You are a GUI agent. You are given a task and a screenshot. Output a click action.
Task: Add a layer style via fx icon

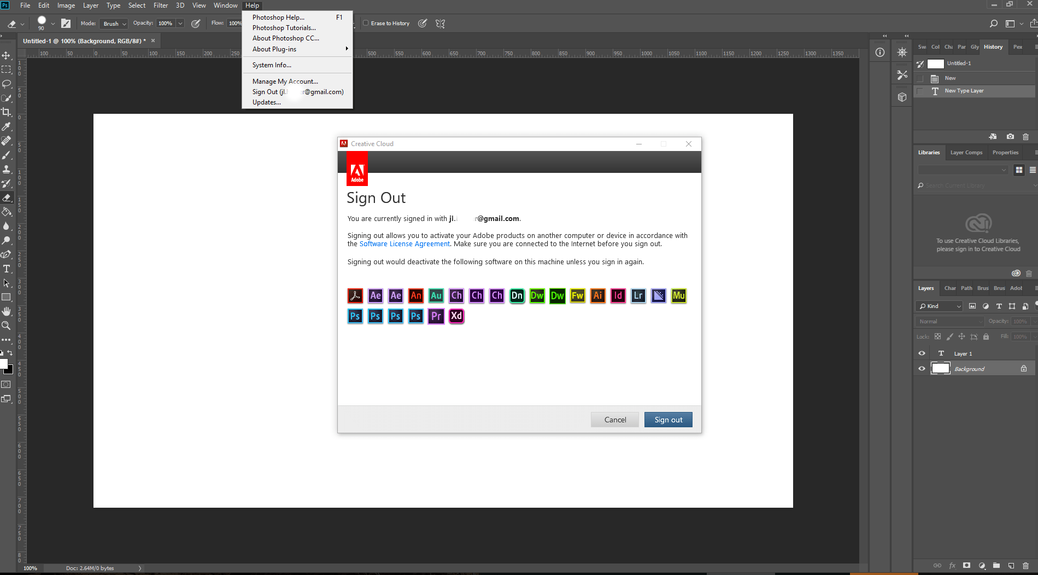[x=952, y=566]
